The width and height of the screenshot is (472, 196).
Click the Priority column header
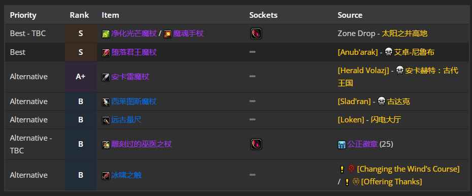pos(23,15)
